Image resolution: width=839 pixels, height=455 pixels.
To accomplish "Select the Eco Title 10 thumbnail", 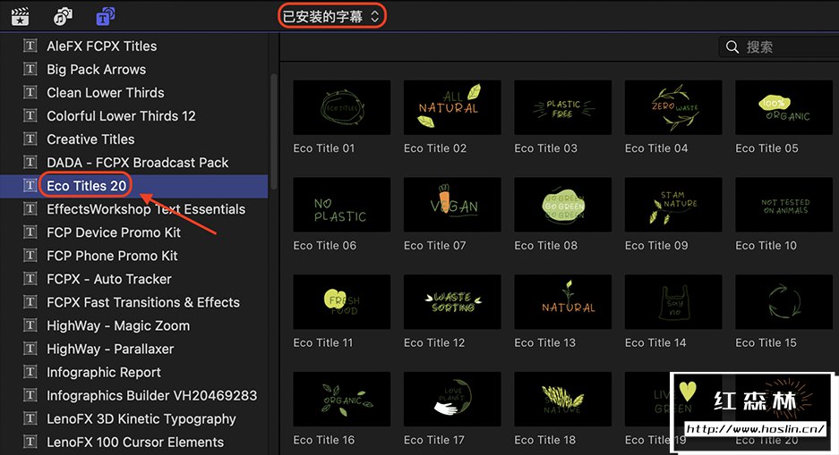I will (x=783, y=205).
